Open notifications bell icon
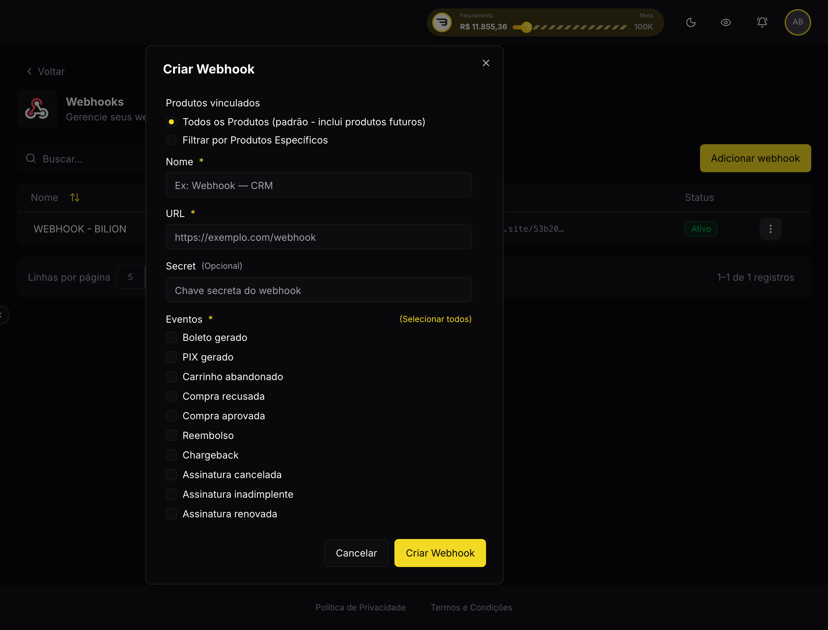This screenshot has height=630, width=828. pos(762,22)
